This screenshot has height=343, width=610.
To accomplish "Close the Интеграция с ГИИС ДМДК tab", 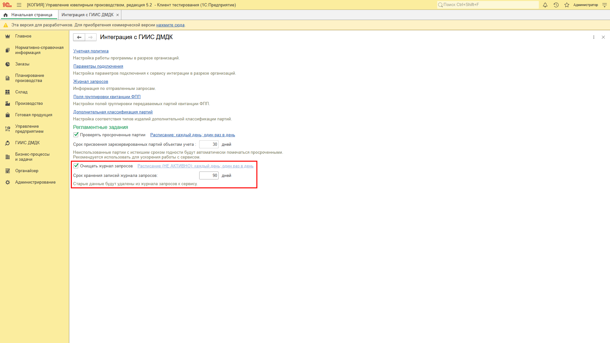I will tap(118, 15).
